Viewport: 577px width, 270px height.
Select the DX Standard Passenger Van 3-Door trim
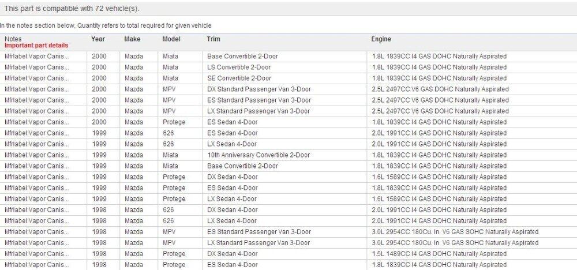[x=259, y=89]
